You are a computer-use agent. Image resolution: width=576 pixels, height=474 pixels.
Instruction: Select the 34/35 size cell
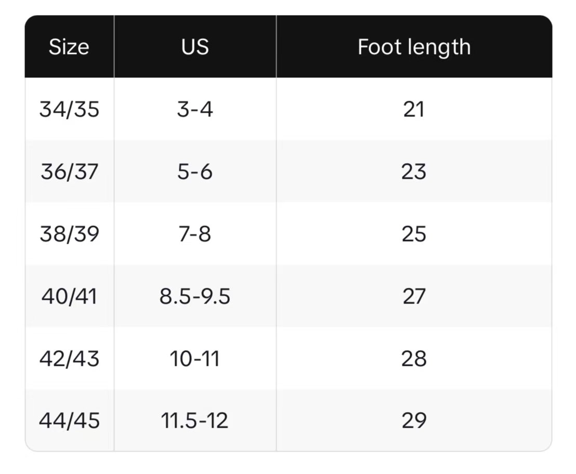tap(69, 110)
